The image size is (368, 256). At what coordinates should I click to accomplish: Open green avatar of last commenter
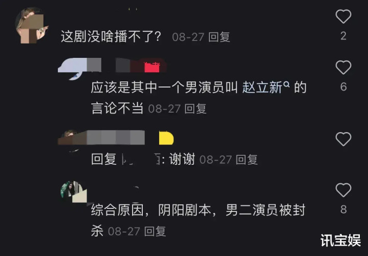(x=74, y=192)
